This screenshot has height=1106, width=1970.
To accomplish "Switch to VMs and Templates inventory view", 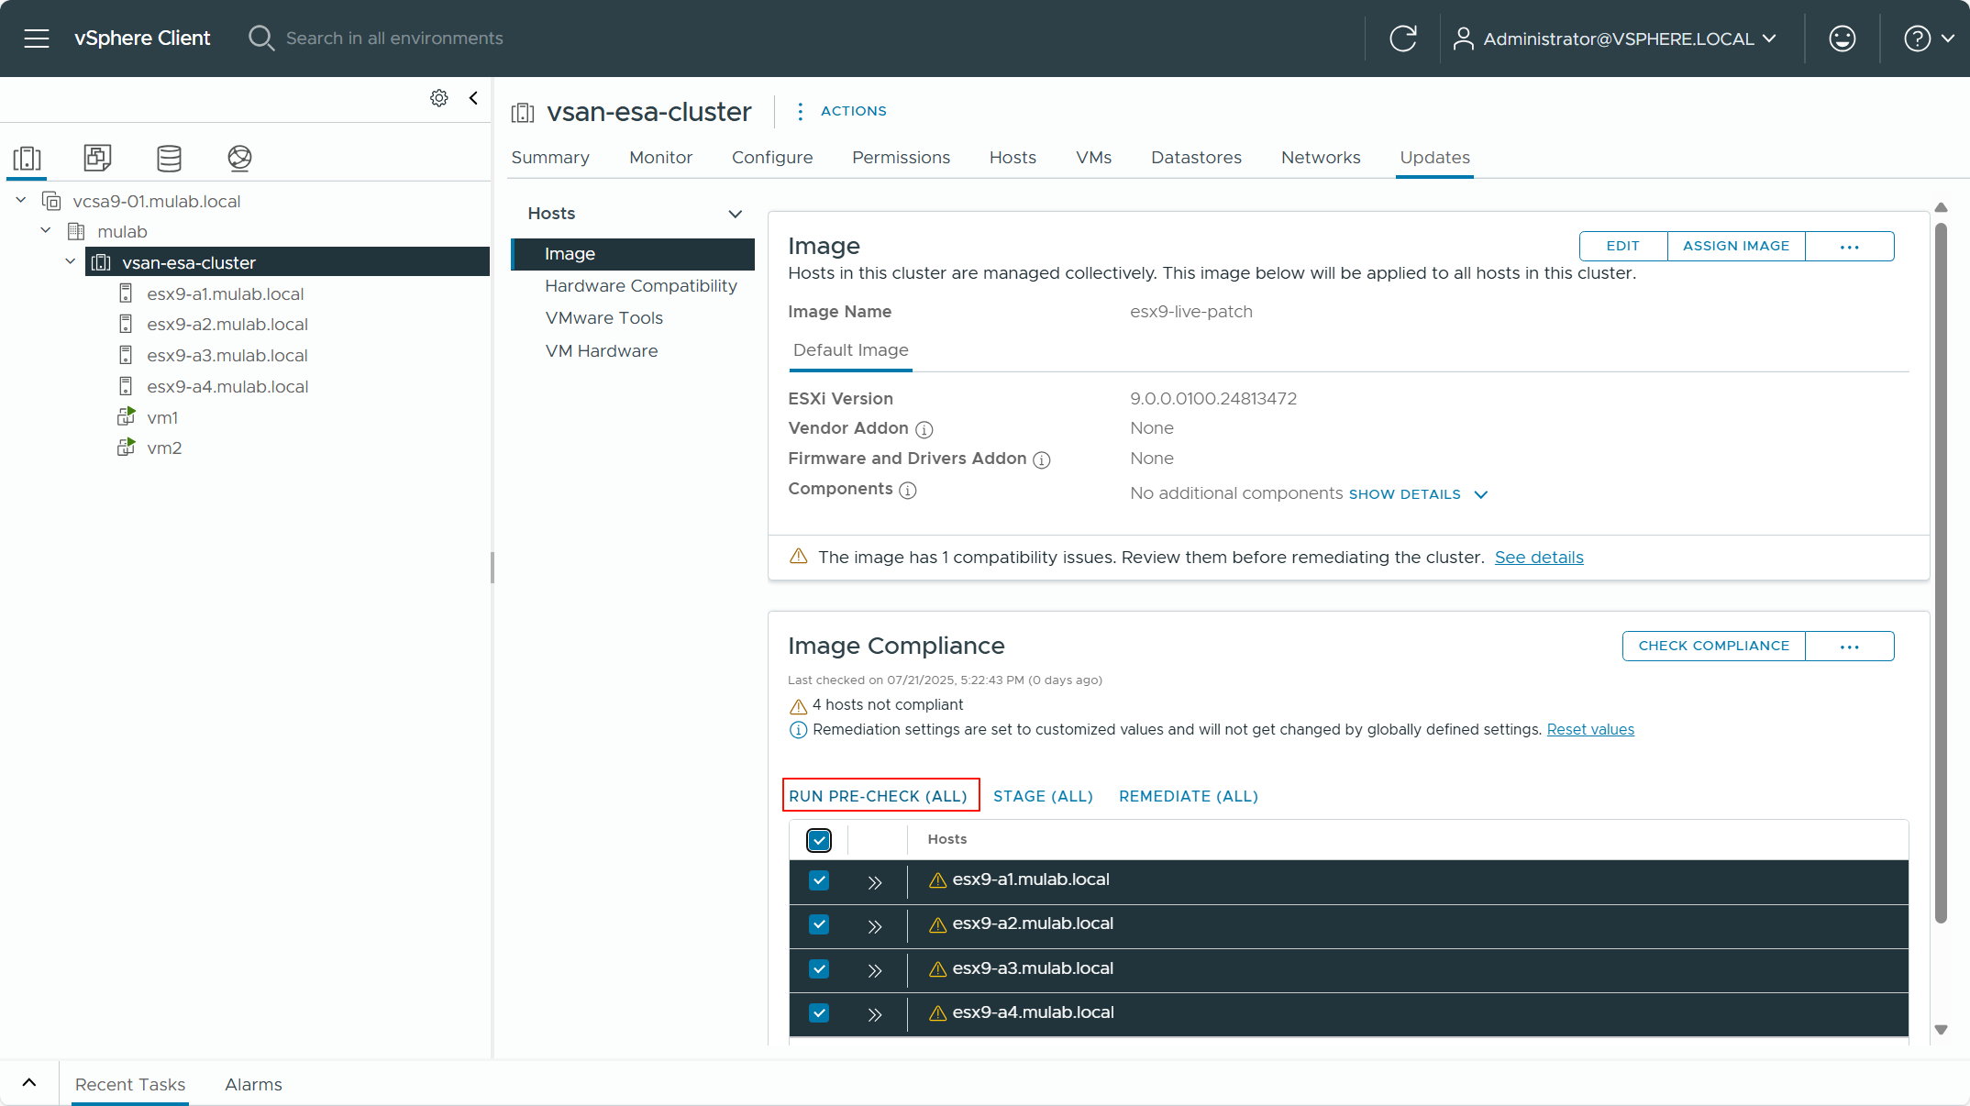I will (x=97, y=158).
